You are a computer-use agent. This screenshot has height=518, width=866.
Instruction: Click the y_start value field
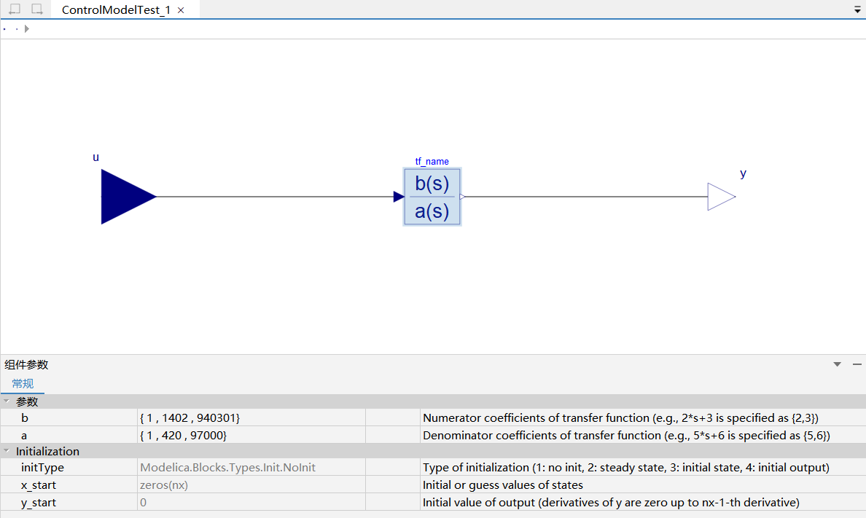pyautogui.click(x=250, y=503)
